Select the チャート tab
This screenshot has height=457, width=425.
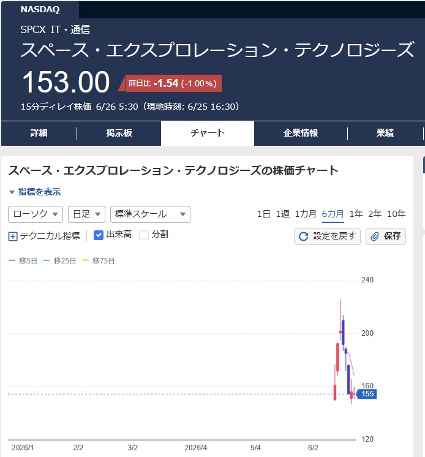[x=208, y=133]
